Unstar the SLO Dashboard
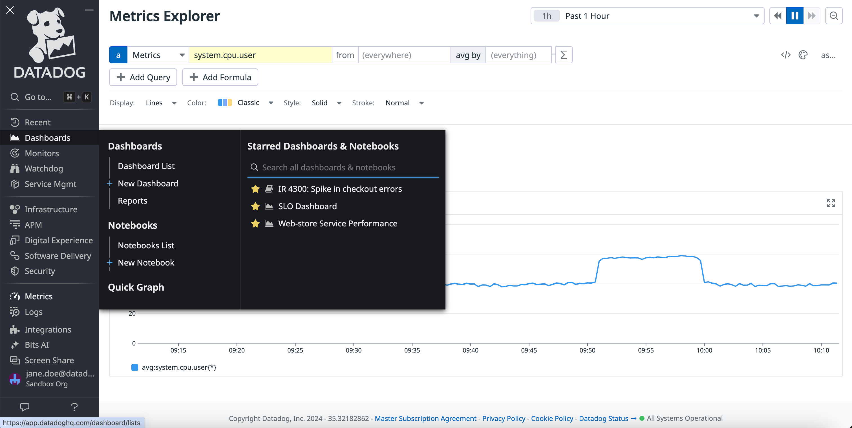The image size is (852, 428). (255, 206)
